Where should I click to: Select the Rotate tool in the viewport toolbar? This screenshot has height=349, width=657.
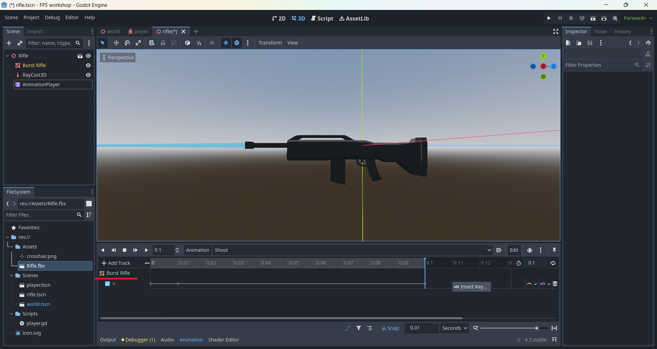[127, 43]
